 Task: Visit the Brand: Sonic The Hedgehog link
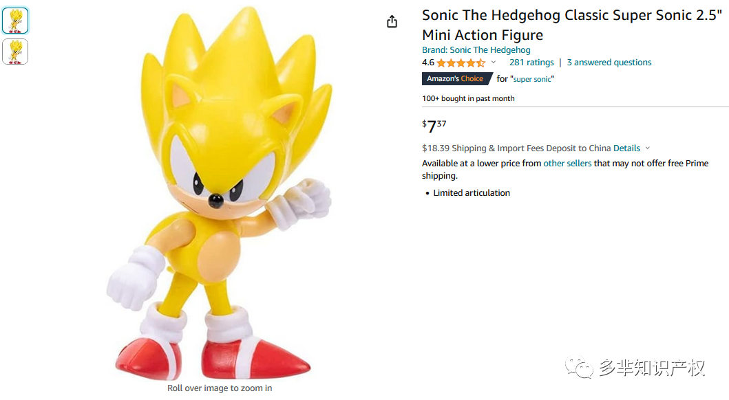click(476, 50)
